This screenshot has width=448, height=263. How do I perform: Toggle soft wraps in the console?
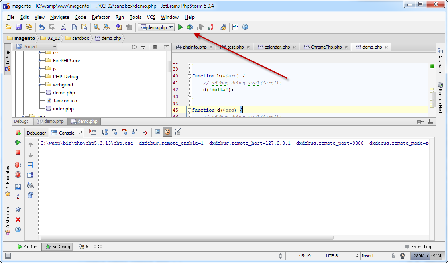pyautogui.click(x=31, y=165)
